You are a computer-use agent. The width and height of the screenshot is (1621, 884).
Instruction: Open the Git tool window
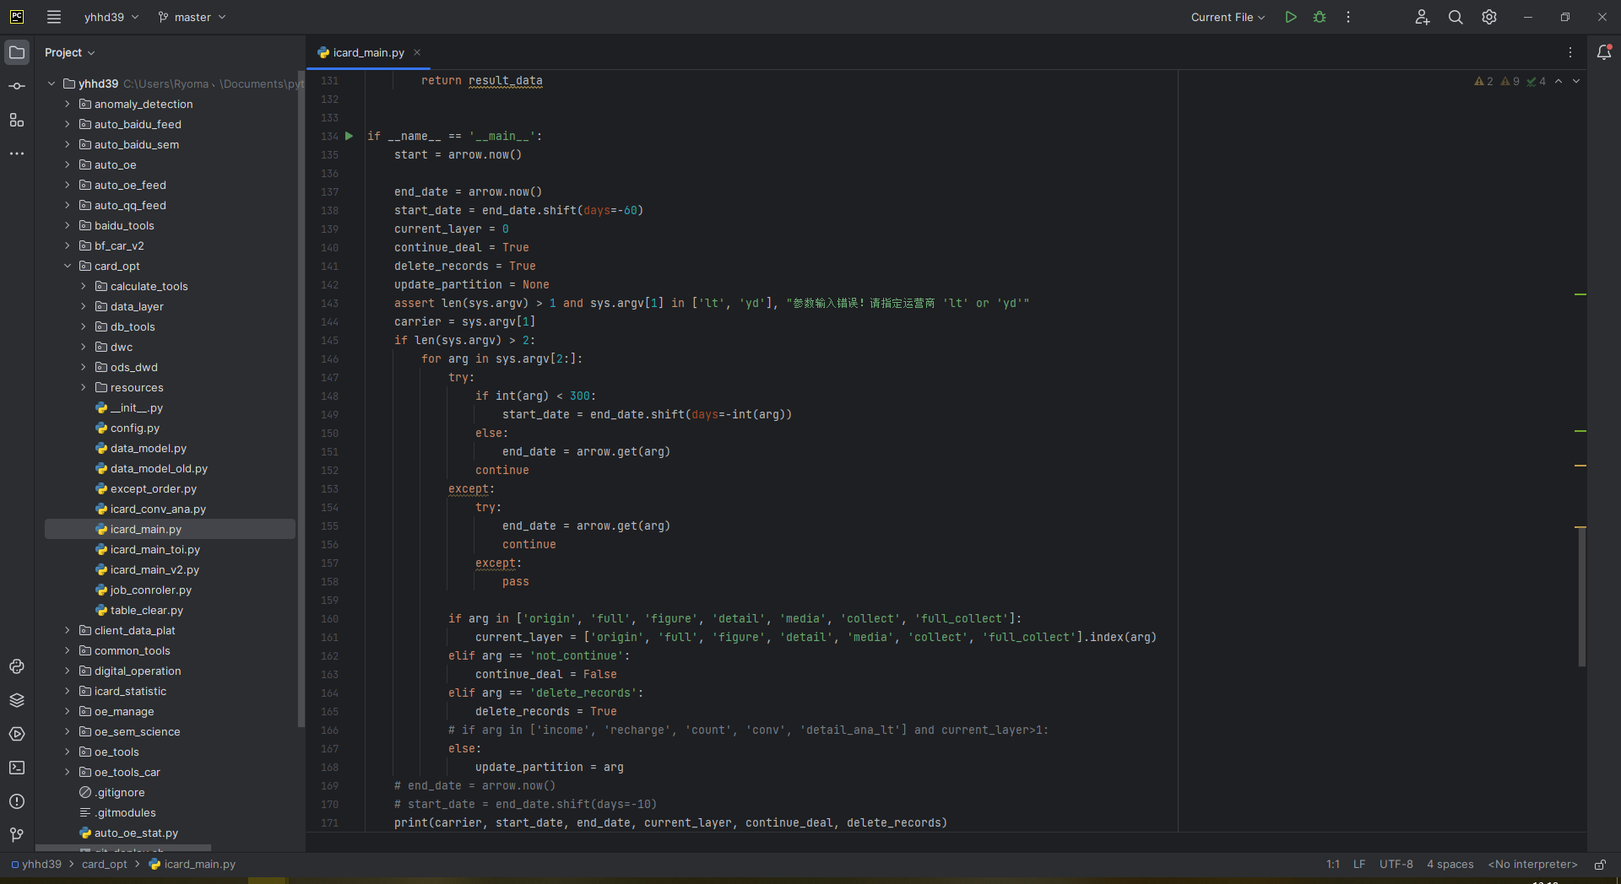[17, 835]
